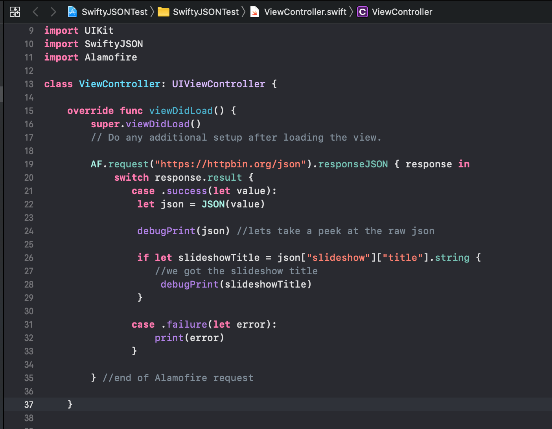Open SwiftyJSONTest project breadcrumb

pos(114,12)
